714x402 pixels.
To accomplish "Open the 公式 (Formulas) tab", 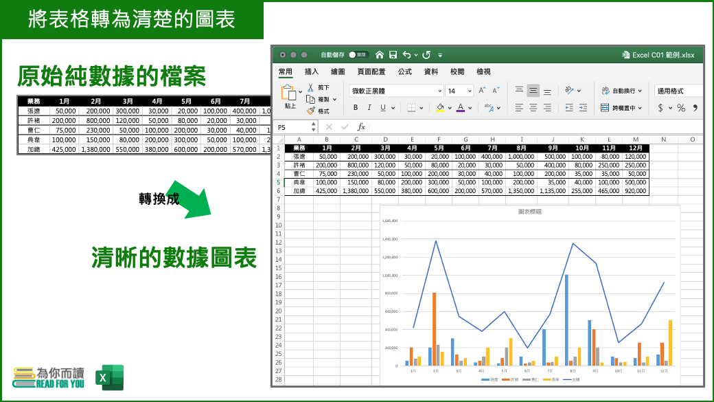I will tap(405, 71).
